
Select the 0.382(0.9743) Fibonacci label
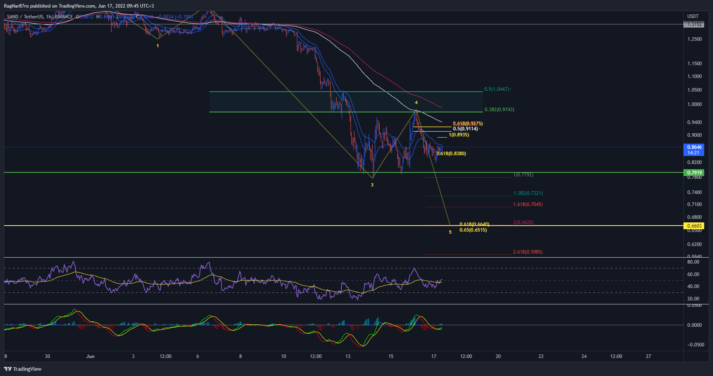coord(499,110)
